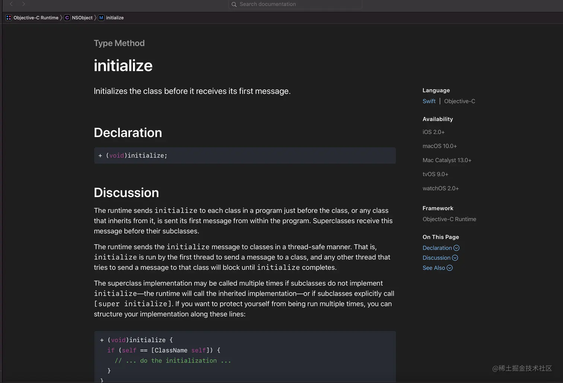Click the initialize method icon in breadcrumb
Image resolution: width=563 pixels, height=383 pixels.
pos(101,18)
